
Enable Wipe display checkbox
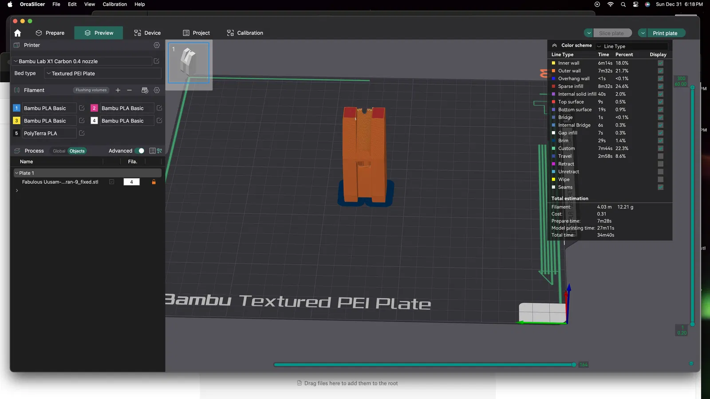[660, 180]
